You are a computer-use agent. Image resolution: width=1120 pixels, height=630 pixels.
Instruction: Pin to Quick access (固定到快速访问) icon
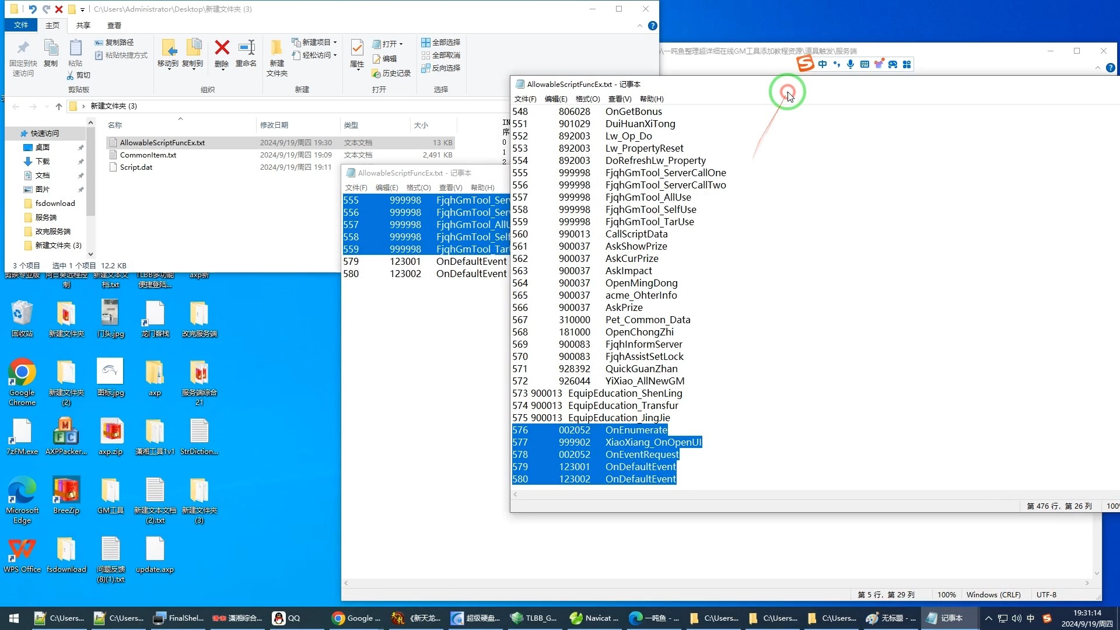(x=23, y=48)
